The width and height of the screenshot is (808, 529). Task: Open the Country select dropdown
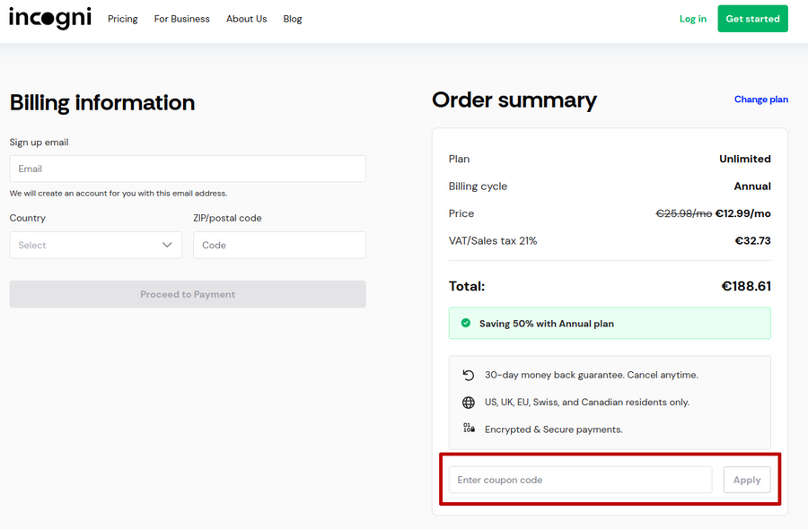[95, 245]
